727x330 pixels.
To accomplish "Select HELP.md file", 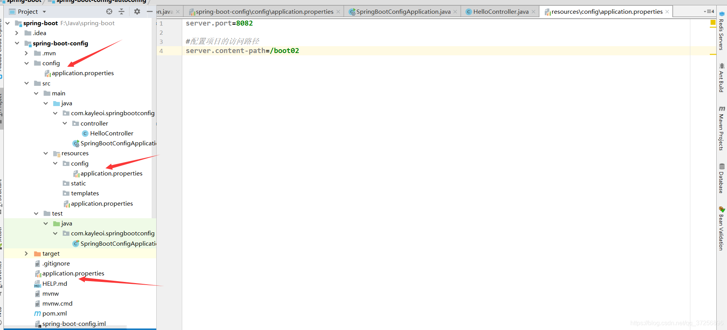I will [x=51, y=284].
